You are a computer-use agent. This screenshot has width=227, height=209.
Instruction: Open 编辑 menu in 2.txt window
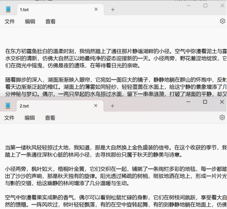(30, 118)
